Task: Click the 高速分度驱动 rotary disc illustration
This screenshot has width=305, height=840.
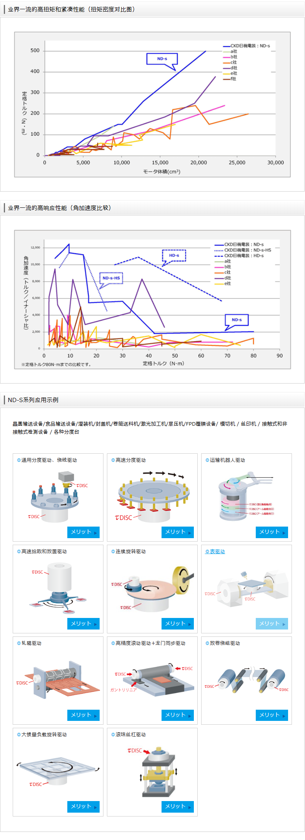Action: 154,497
